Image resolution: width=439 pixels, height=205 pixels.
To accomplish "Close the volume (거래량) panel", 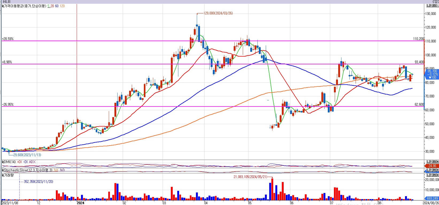I will click(x=437, y=175).
